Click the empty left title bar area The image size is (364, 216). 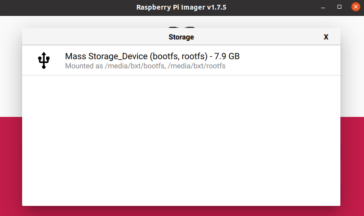[x=67, y=8]
